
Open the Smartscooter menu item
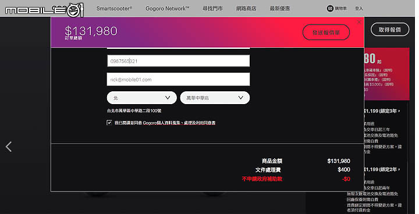(114, 9)
